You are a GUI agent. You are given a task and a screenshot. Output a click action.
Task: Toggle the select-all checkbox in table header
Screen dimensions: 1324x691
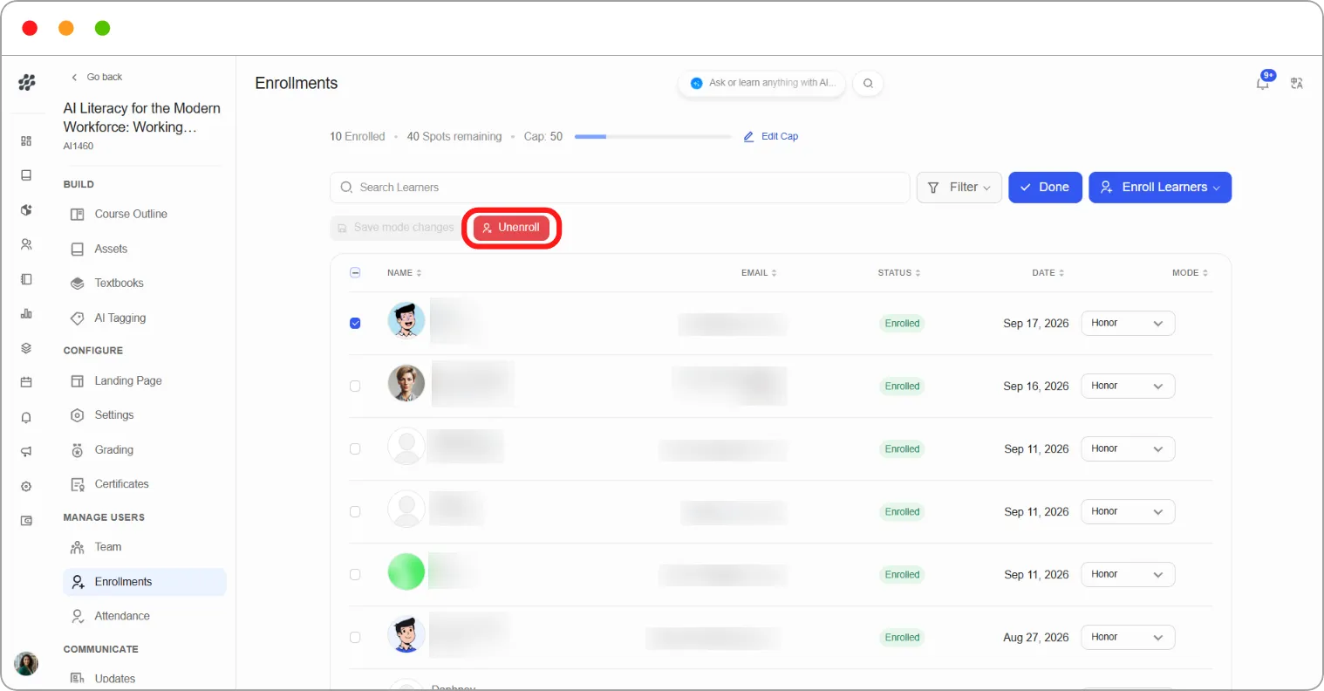coord(355,272)
